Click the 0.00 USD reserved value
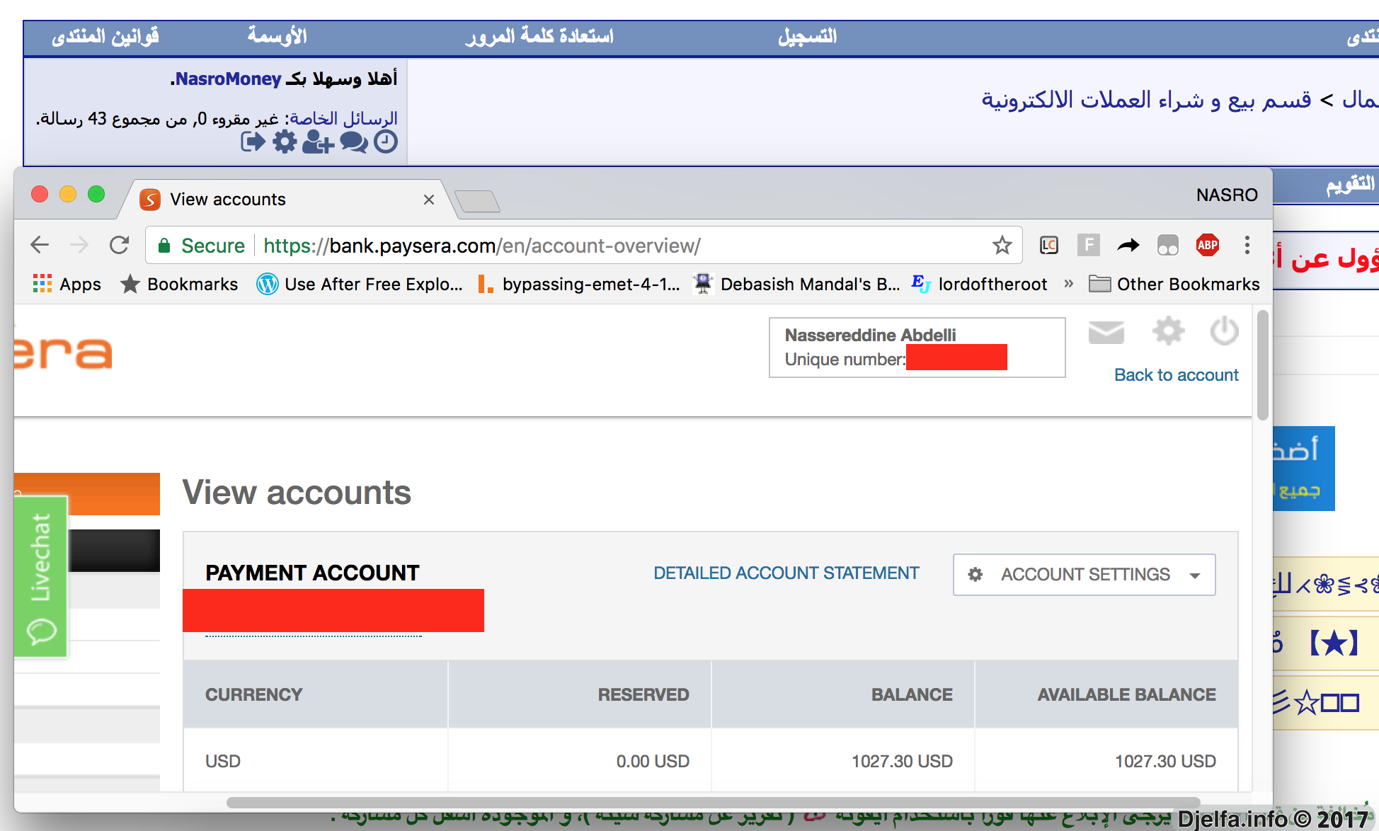Screen dimensions: 1379x831 (x=653, y=762)
